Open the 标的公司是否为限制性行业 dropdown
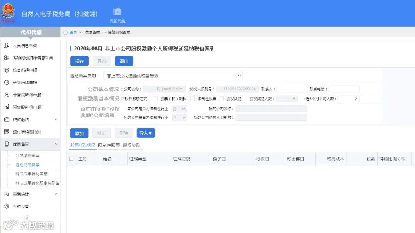Viewport: 415px width, 233px height. coord(179,117)
